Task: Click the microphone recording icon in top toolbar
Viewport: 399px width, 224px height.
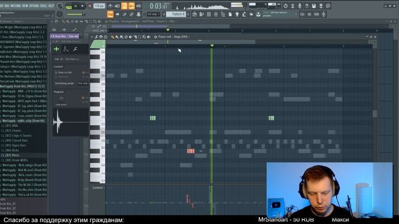Action: tap(300, 6)
